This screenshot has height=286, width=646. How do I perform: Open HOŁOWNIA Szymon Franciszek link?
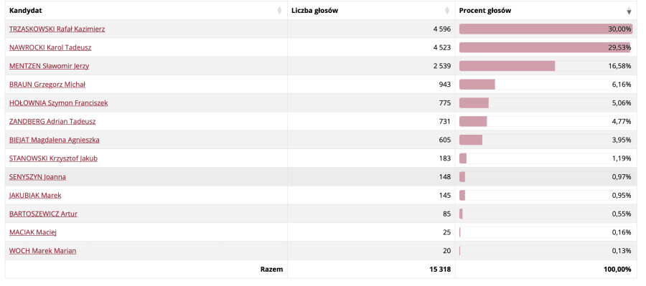point(59,103)
